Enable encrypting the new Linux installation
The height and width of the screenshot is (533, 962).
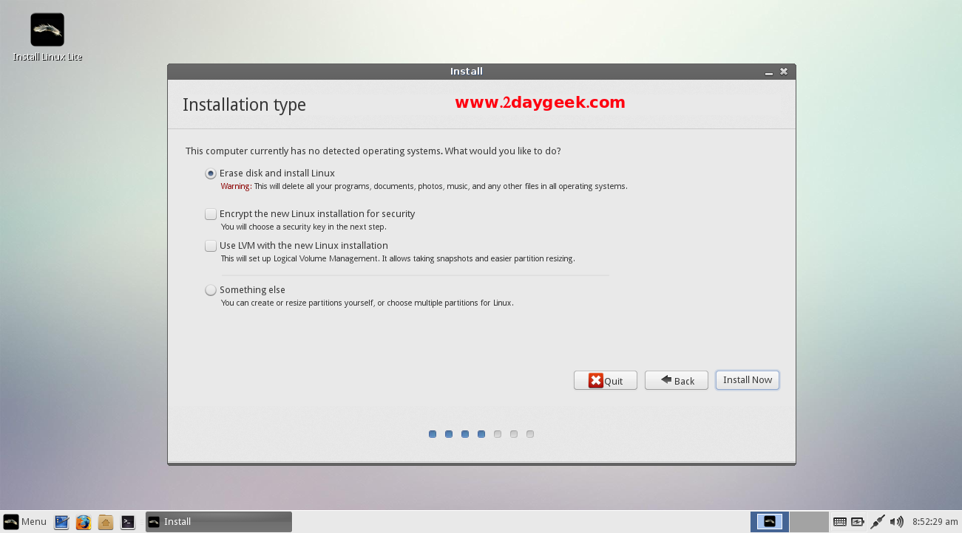click(211, 214)
